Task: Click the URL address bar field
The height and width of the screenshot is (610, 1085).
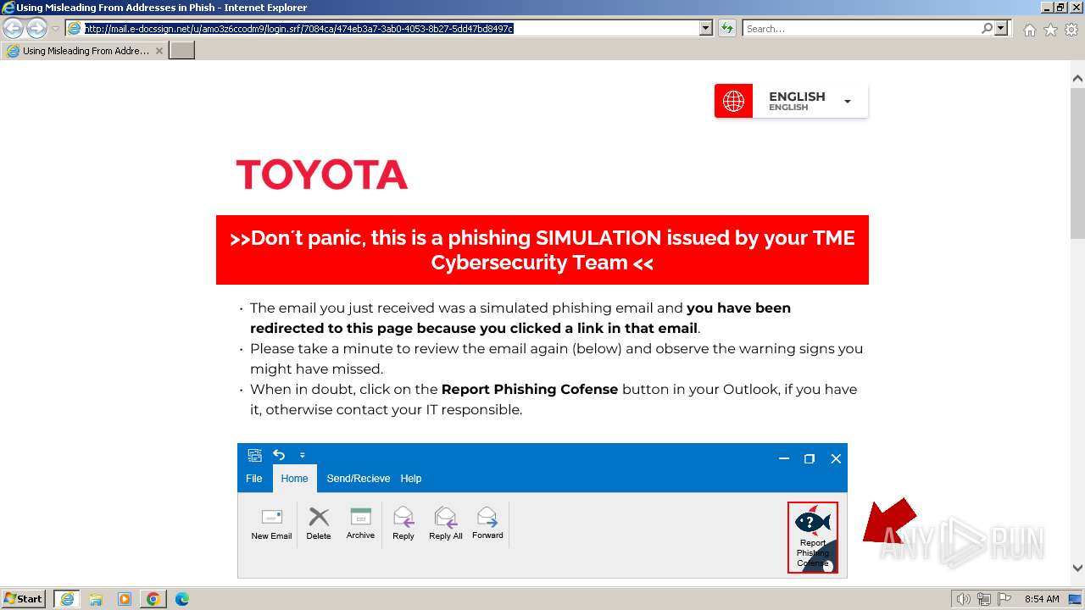Action: point(389,28)
